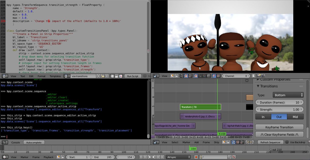Select the Transform | 78 strip

point(200,107)
